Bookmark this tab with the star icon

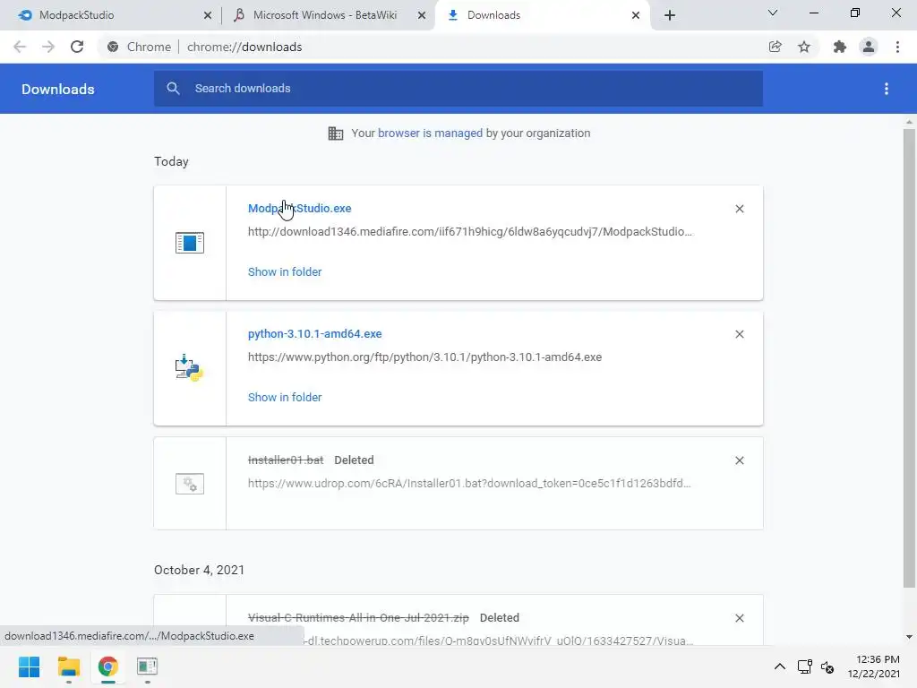[x=805, y=47]
